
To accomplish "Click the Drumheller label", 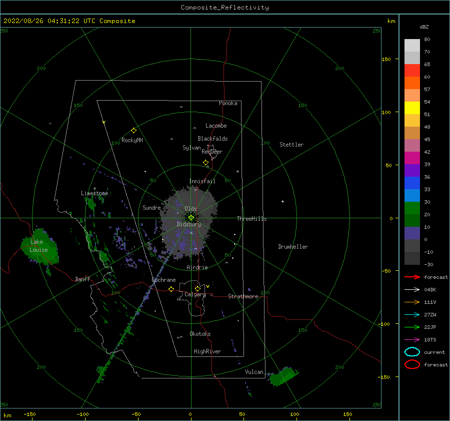I will (x=293, y=247).
